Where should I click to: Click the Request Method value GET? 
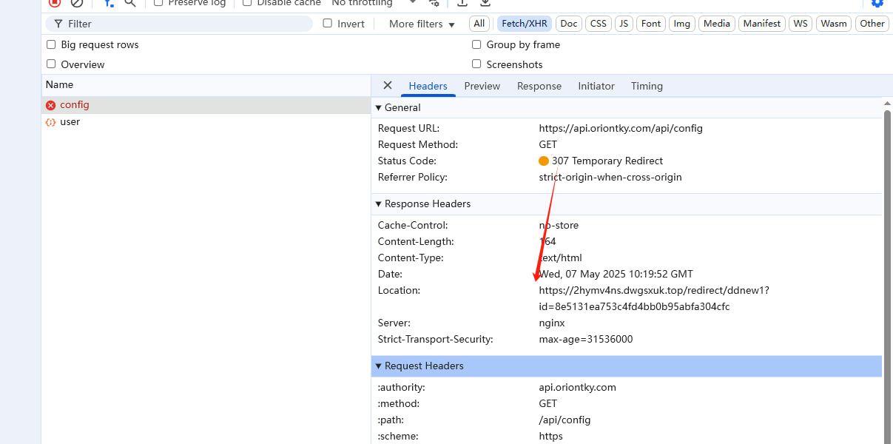(x=548, y=144)
